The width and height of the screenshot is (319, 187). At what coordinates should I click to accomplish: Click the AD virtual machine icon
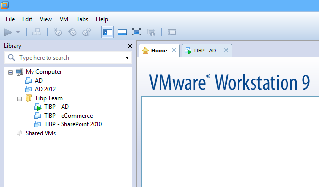(28, 81)
